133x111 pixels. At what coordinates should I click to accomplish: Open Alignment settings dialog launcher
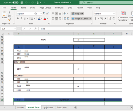pyautogui.click(x=92, y=24)
